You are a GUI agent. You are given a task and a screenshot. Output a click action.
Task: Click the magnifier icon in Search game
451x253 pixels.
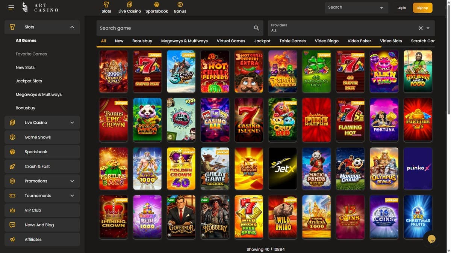(x=256, y=28)
